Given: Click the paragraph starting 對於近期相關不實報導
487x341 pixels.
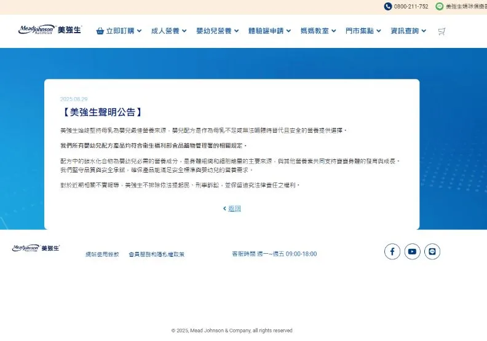Looking at the screenshot, I should [x=180, y=185].
